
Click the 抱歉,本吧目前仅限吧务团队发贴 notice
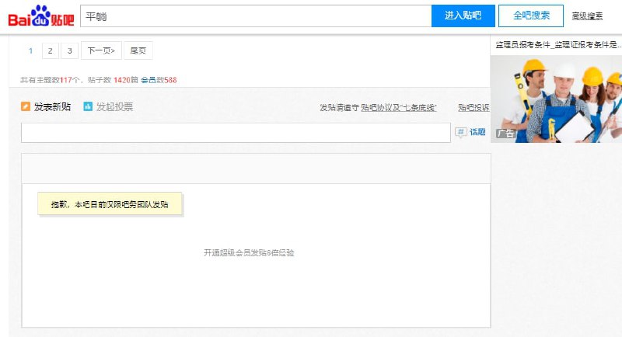tap(110, 204)
